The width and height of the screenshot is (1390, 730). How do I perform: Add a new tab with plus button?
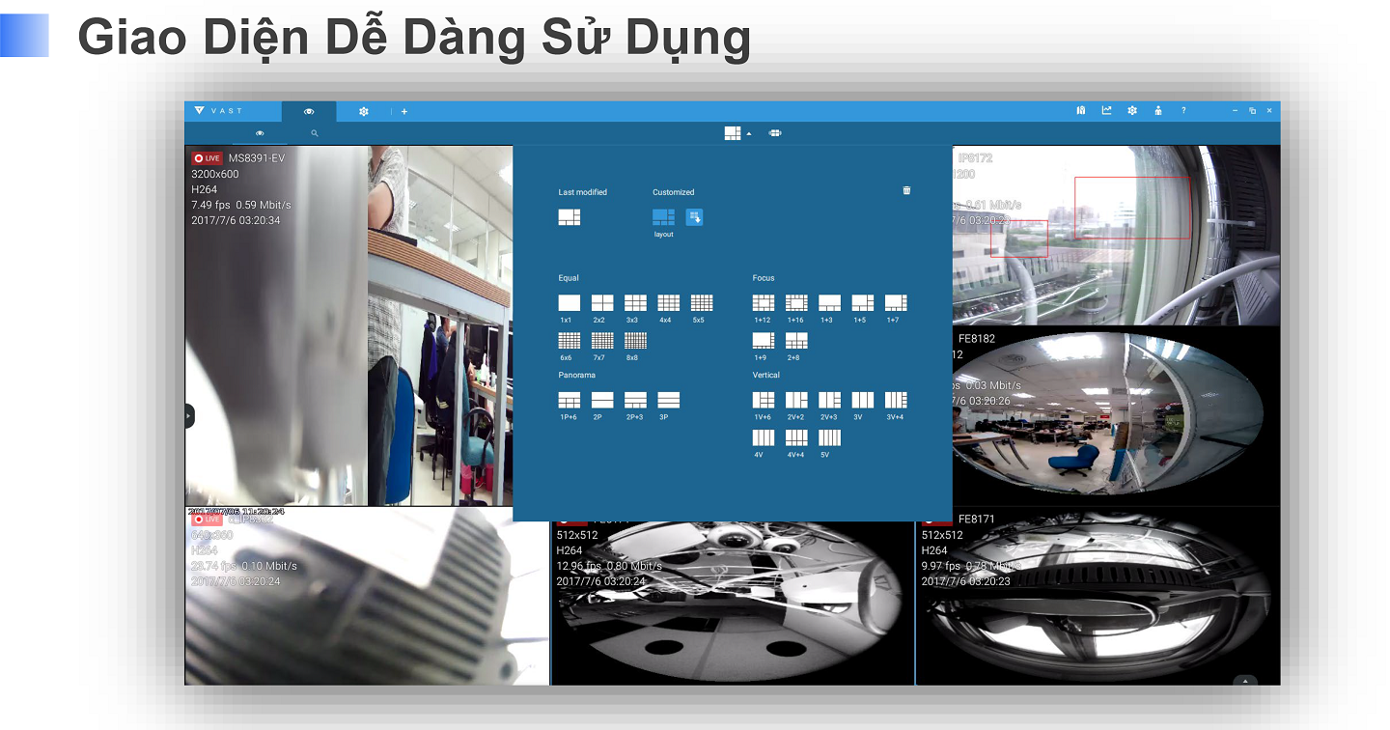(404, 112)
